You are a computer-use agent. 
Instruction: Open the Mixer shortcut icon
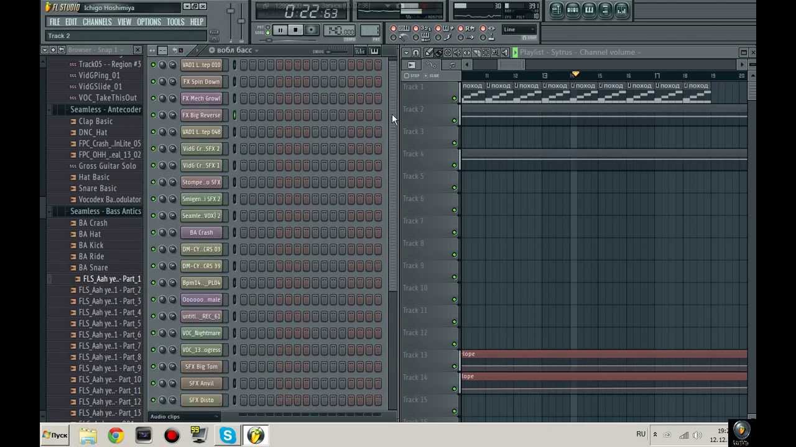pos(621,10)
